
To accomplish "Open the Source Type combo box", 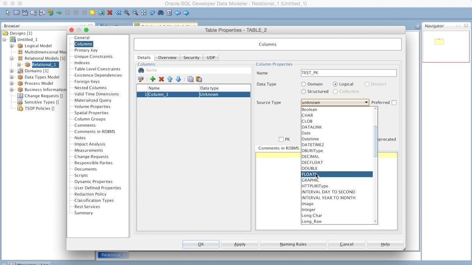I will coord(335,102).
